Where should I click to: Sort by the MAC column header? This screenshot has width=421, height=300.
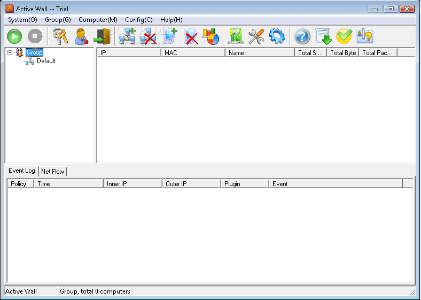193,53
